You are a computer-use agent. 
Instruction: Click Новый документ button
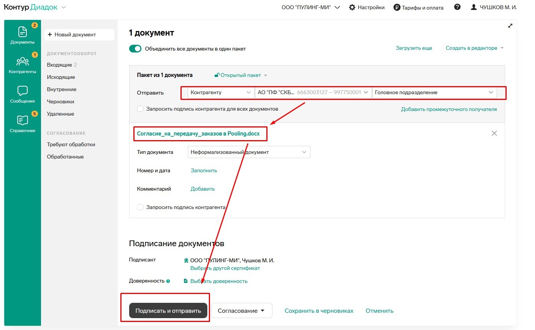pos(79,34)
